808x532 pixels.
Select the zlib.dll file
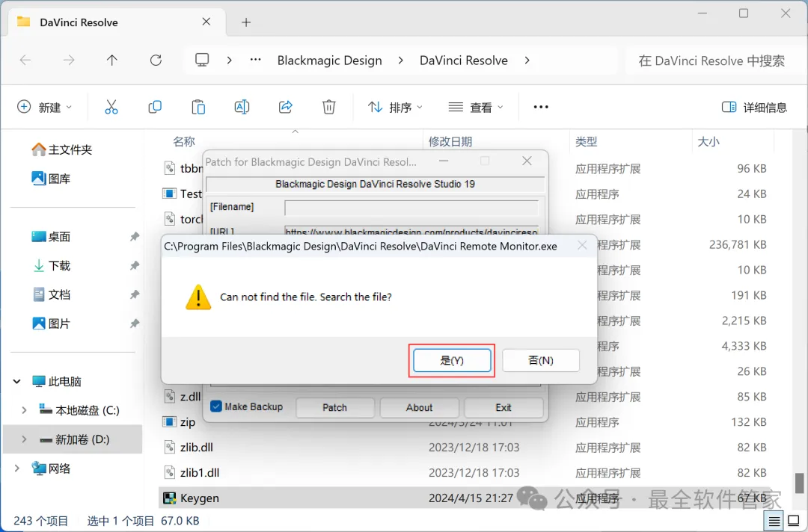196,447
